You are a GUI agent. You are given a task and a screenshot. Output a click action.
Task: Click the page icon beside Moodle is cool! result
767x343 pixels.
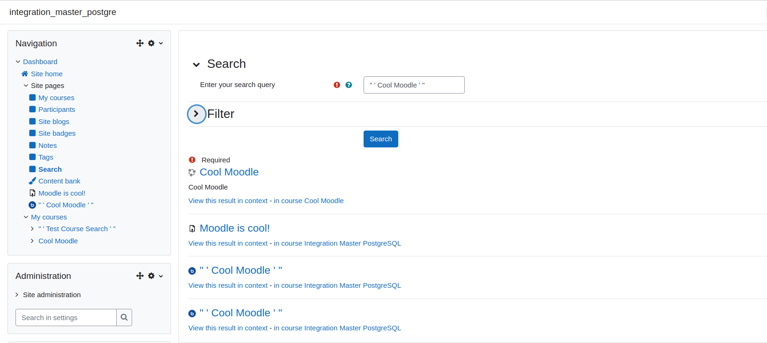[192, 229]
